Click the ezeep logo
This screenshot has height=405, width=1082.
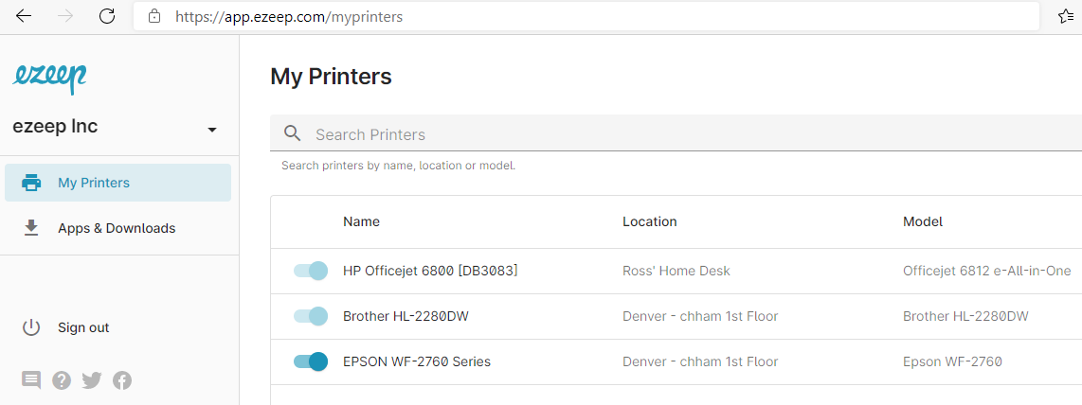tap(49, 78)
